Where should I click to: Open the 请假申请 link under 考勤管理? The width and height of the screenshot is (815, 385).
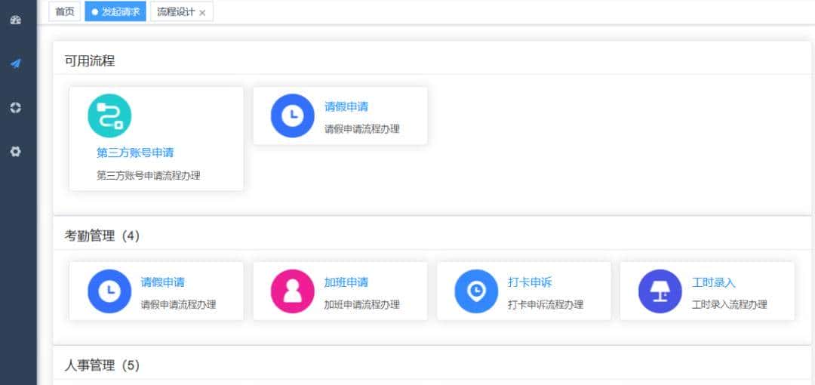click(163, 282)
